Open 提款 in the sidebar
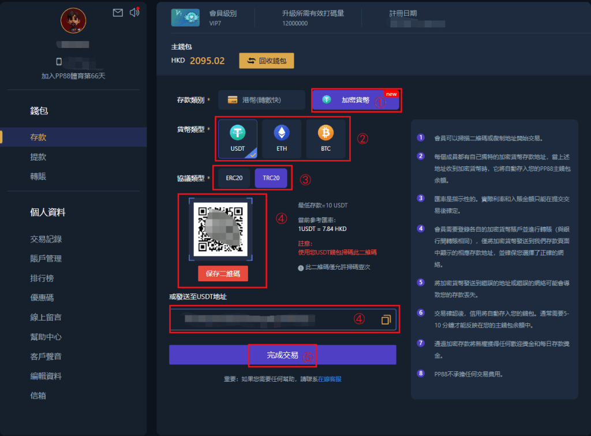Screen dimensions: 591x436 click(38, 157)
